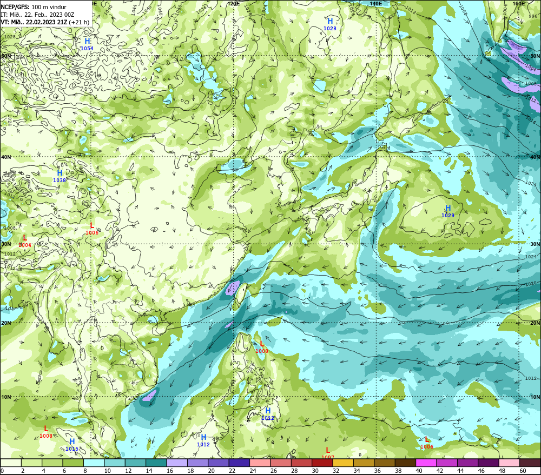Click the 'IT: Mið.. 22. Feb.. 2023 00Z' line

point(37,15)
